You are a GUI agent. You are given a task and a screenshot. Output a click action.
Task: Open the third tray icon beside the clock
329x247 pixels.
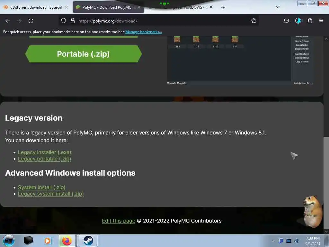(297, 241)
